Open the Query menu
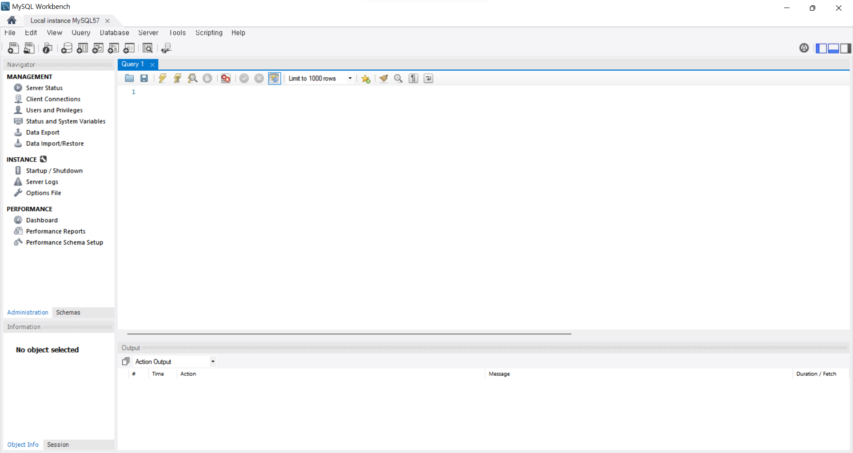This screenshot has height=453, width=853. click(x=81, y=33)
